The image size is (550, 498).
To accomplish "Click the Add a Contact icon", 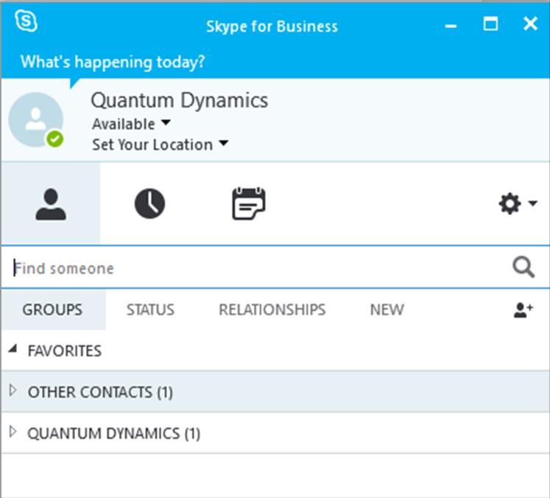I will click(523, 310).
